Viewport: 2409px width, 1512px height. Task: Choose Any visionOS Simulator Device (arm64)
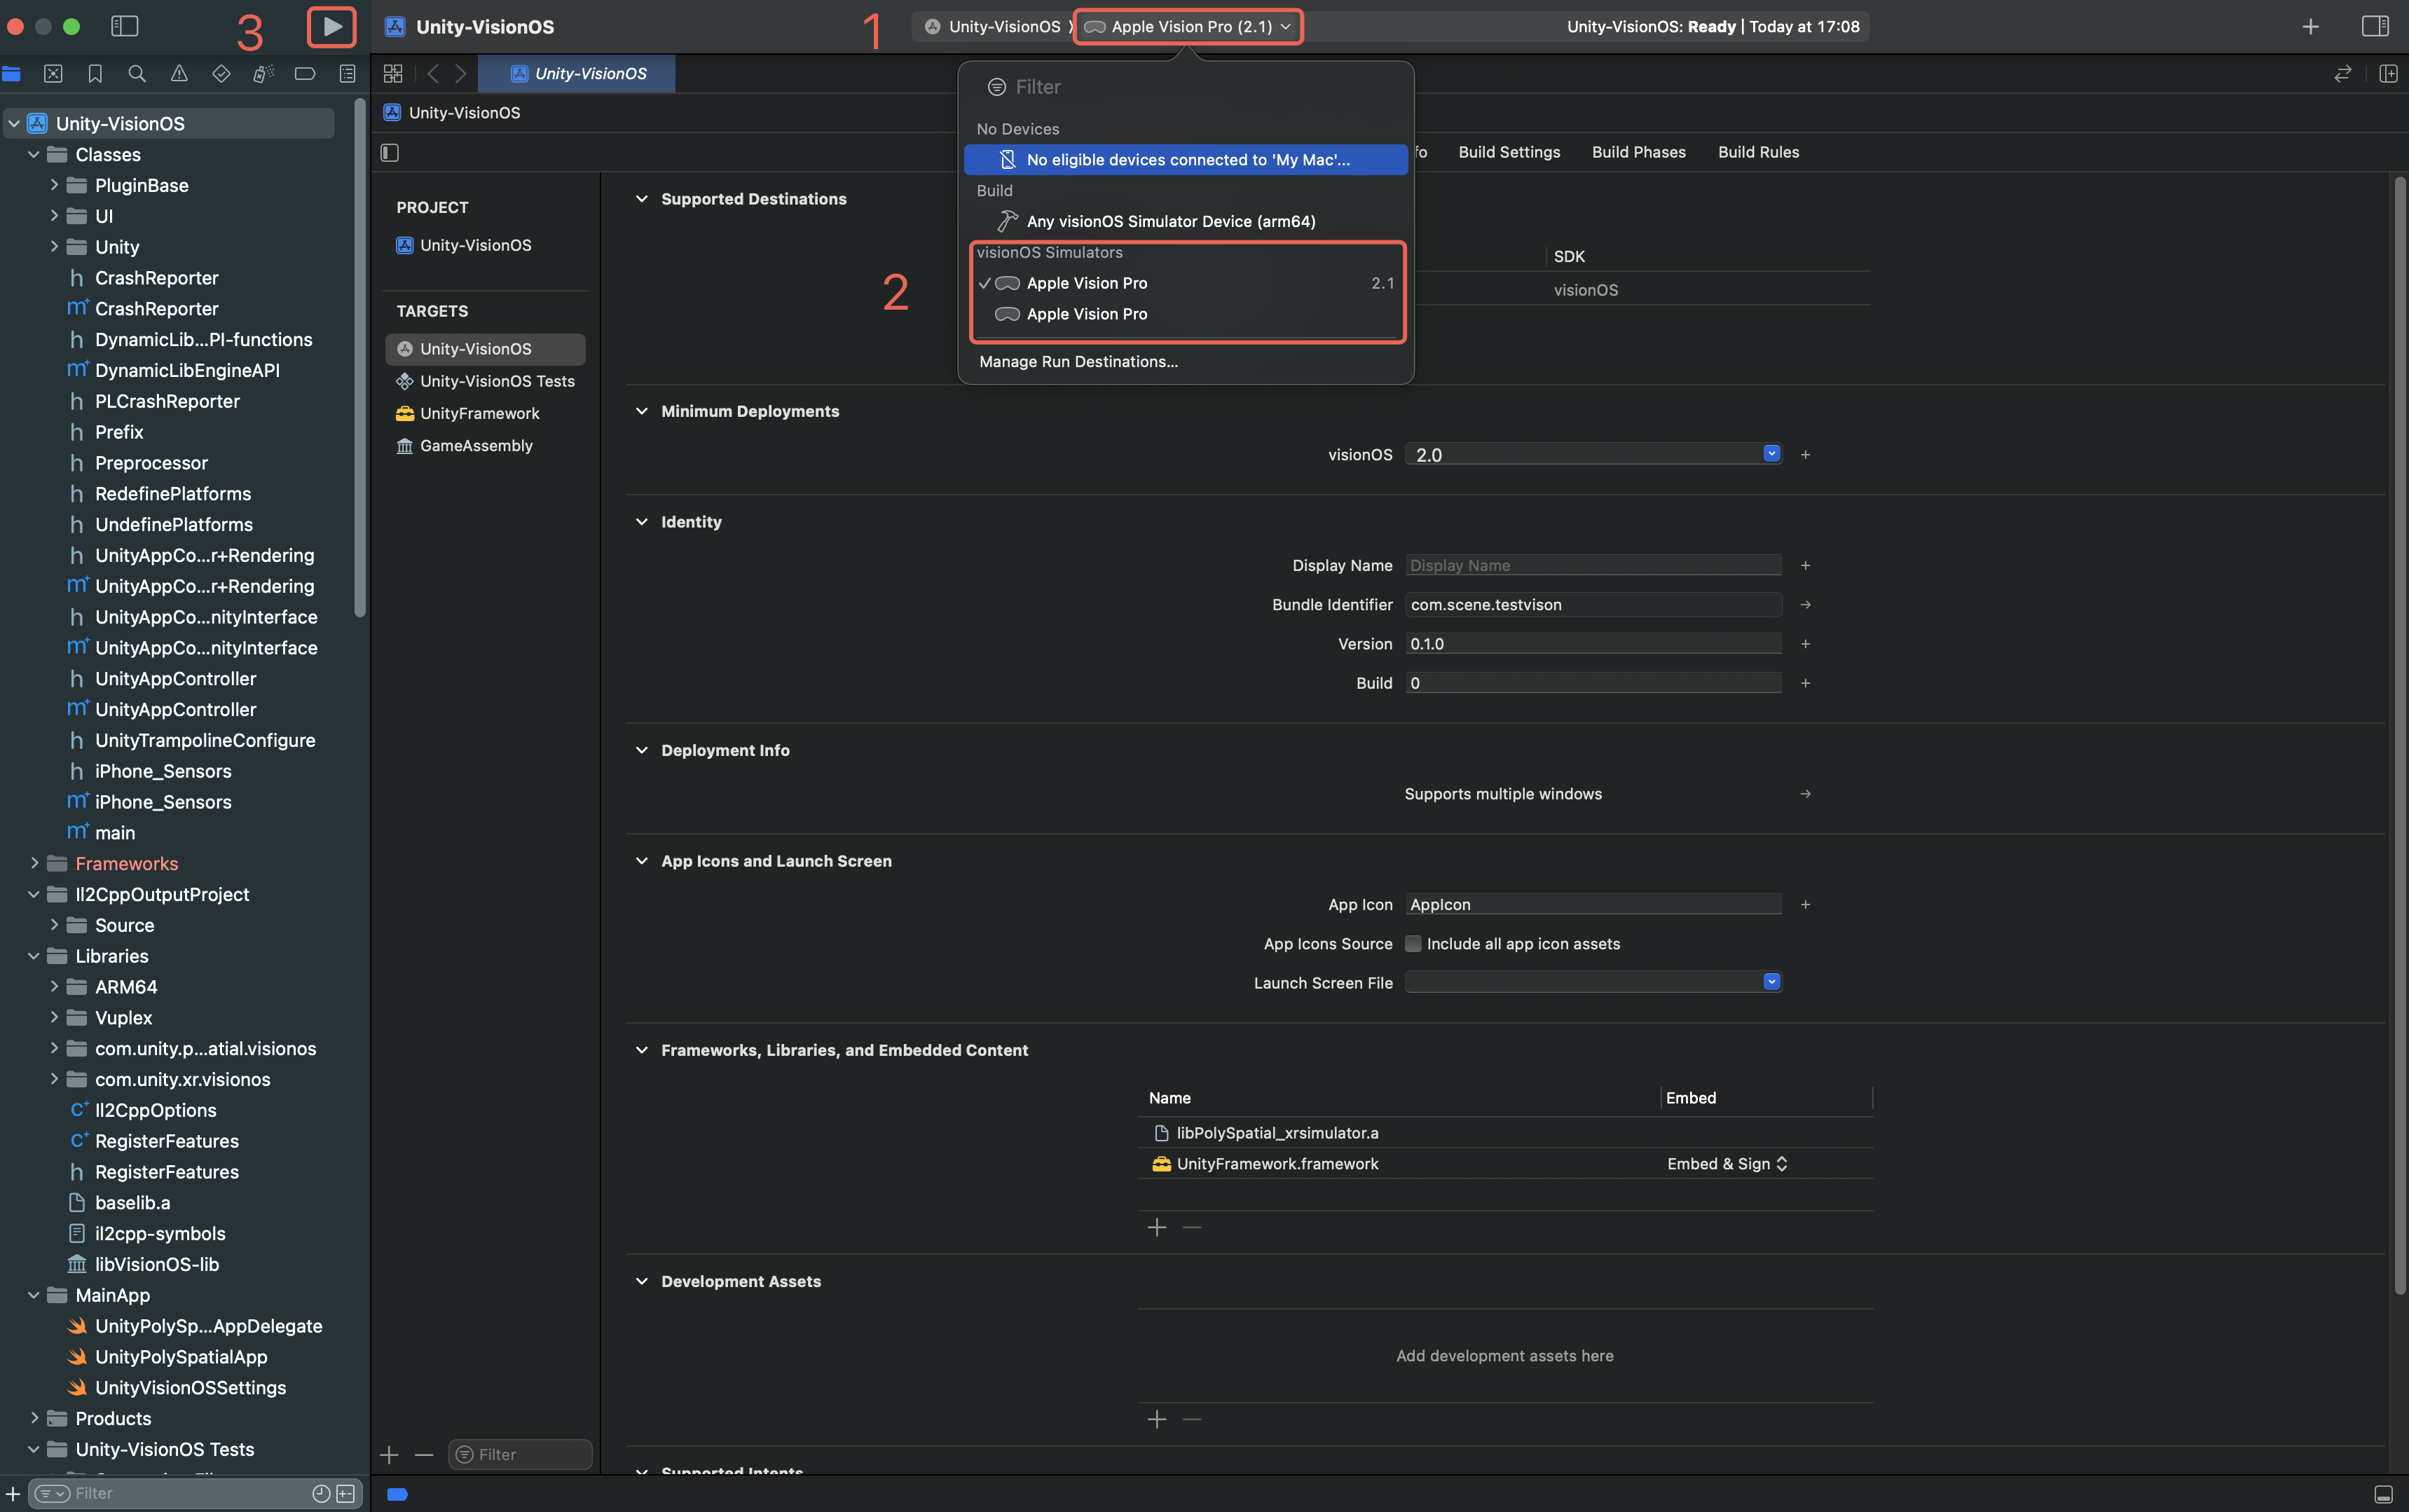(1186, 221)
